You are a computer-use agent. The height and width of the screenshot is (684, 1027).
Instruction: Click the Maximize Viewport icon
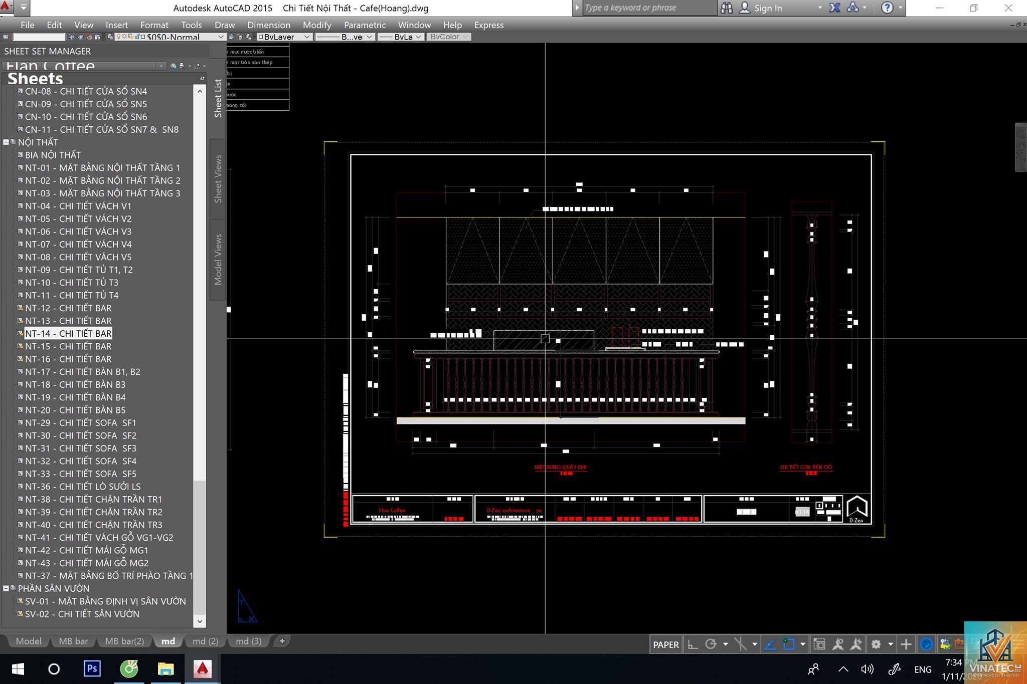tap(819, 644)
